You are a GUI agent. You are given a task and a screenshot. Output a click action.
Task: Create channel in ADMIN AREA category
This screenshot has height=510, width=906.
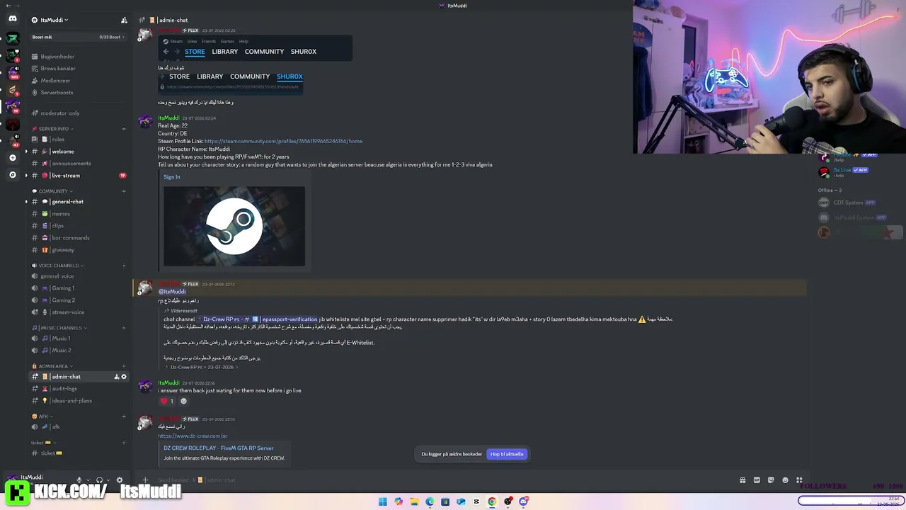[124, 366]
